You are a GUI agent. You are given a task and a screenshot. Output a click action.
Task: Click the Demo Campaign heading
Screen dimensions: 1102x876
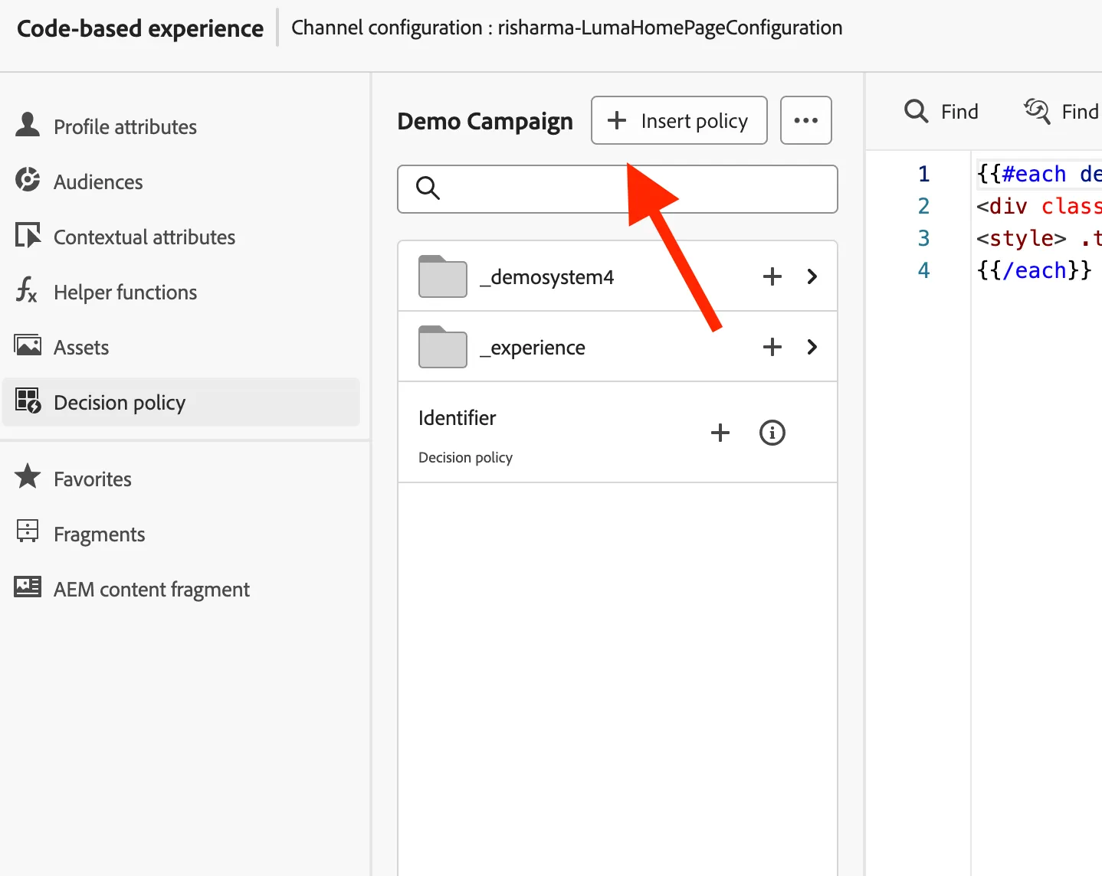click(485, 121)
